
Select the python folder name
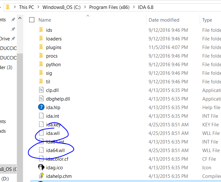point(53,65)
